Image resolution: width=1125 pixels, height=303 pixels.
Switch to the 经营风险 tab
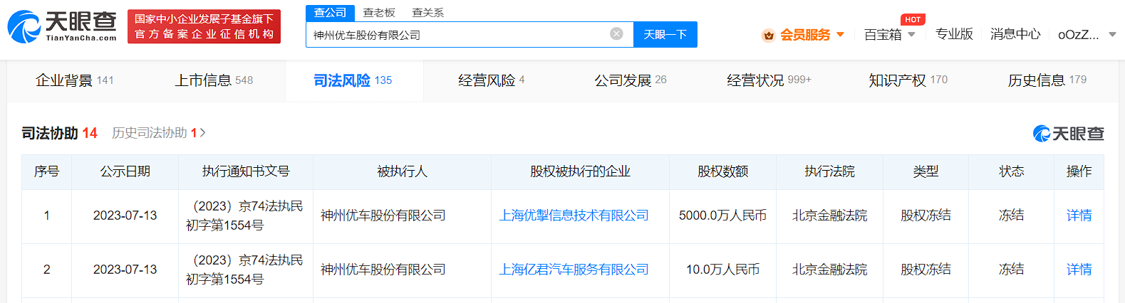[x=491, y=80]
